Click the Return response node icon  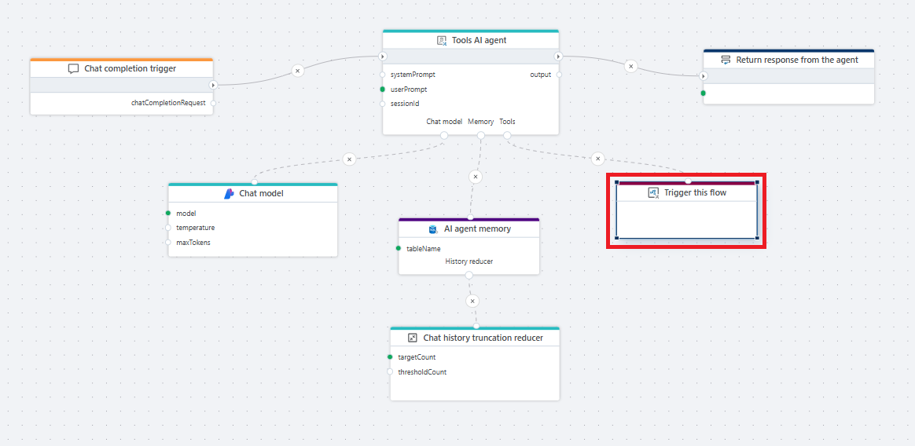(726, 60)
